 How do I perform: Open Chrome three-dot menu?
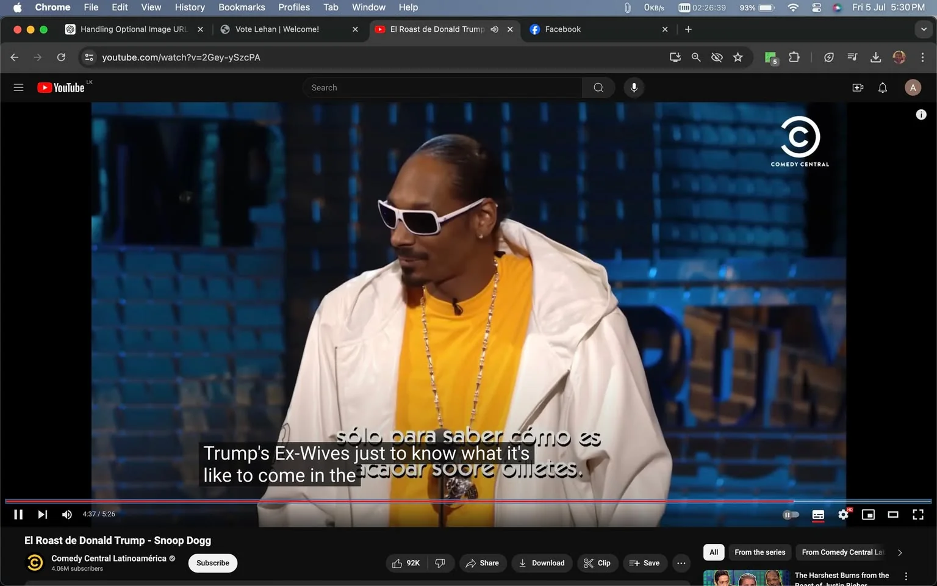click(922, 57)
